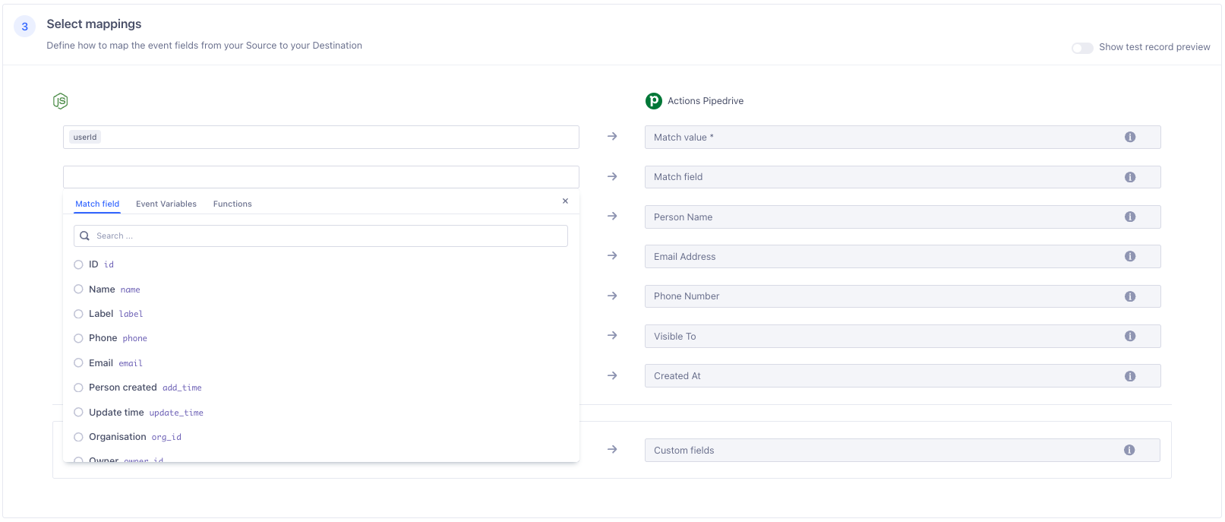Switch to the Functions tab

[232, 204]
